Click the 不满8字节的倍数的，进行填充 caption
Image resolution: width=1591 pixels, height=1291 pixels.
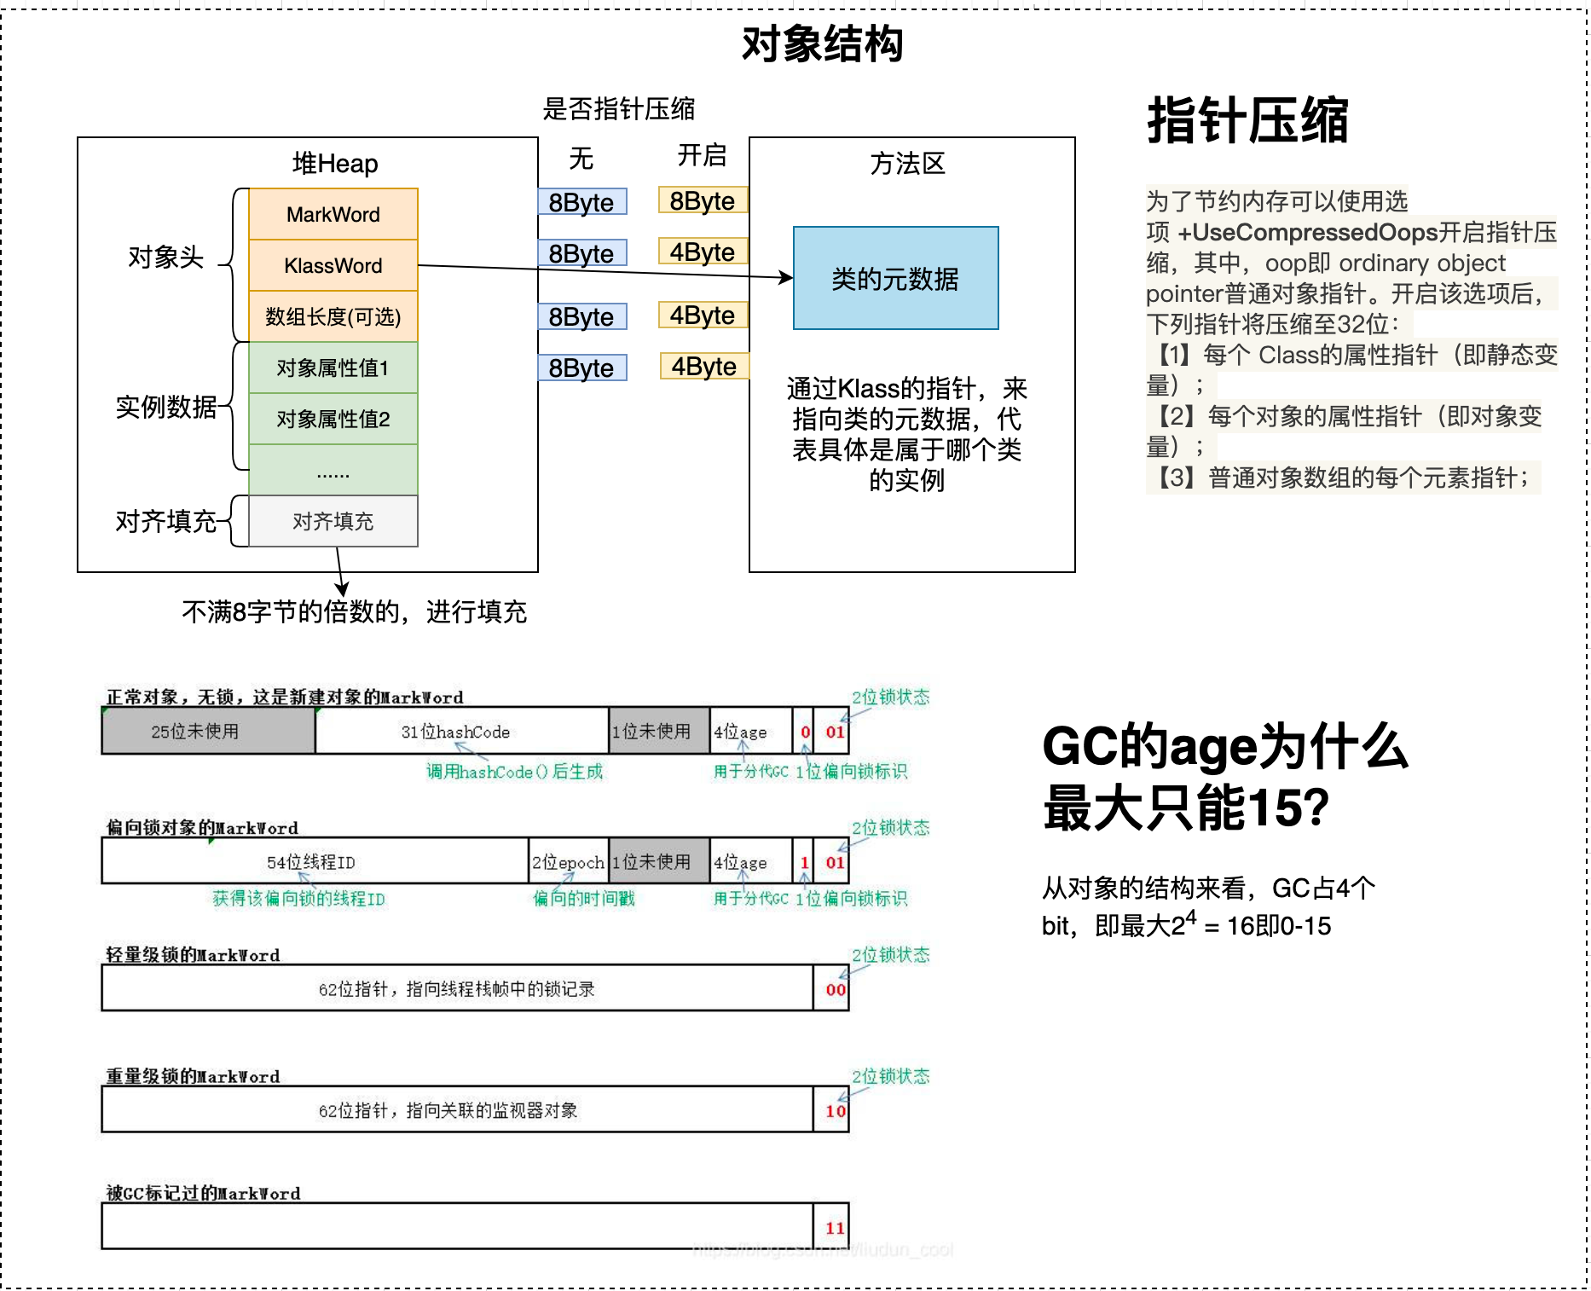point(354,611)
